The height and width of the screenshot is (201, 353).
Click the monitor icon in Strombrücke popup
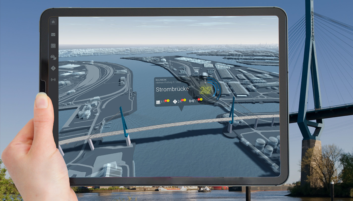coord(158,102)
